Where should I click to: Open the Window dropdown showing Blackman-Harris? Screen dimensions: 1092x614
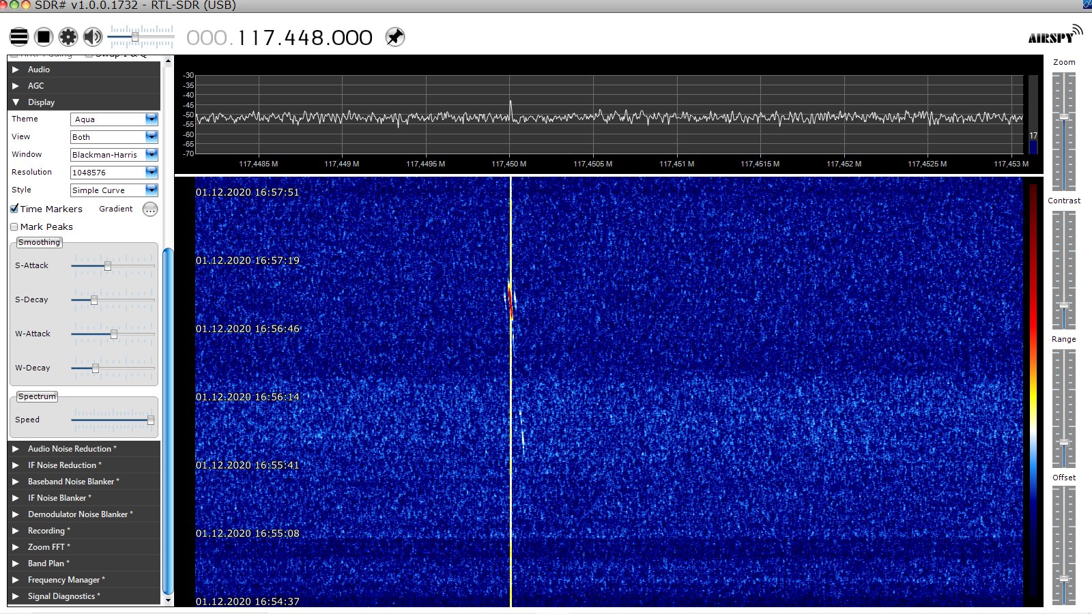point(114,155)
